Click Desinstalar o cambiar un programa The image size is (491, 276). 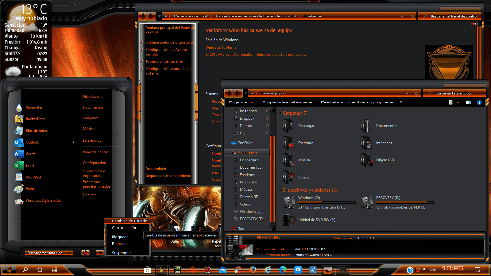[357, 102]
